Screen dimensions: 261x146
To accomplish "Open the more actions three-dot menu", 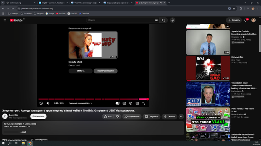I will coord(181,116).
